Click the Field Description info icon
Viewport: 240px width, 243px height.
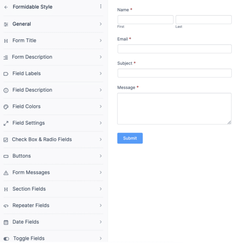6,90
